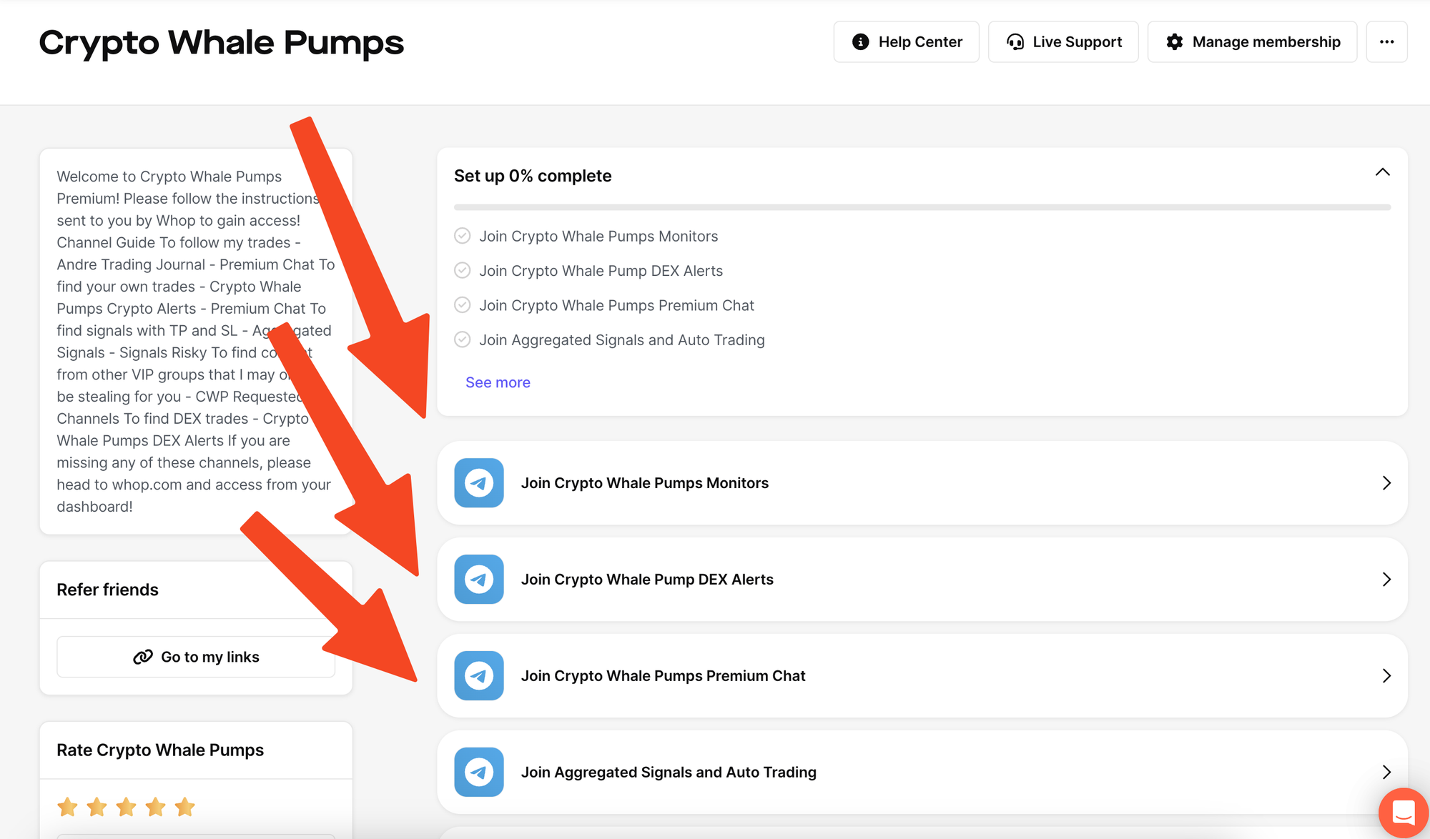
Task: Check off Join Crypto Whale Pumps Monitors step
Action: [463, 236]
